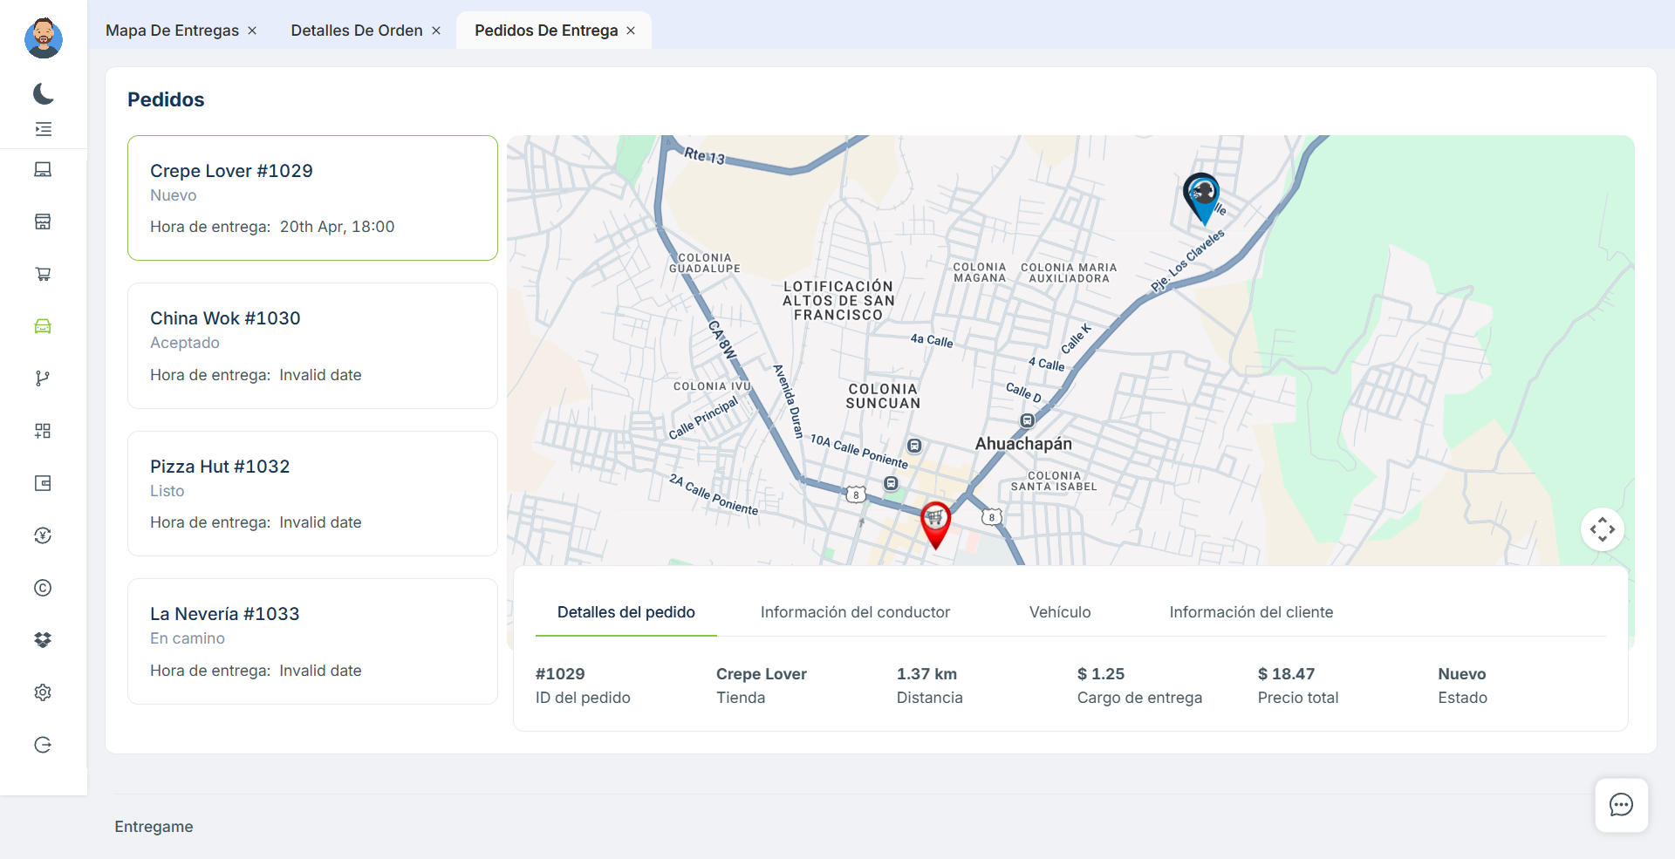
Task: Open the settings gear icon in sidebar
Action: coord(43,692)
